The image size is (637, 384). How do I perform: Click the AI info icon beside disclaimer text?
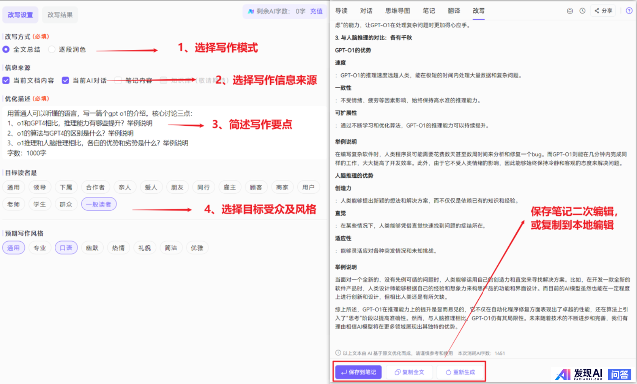coord(338,353)
